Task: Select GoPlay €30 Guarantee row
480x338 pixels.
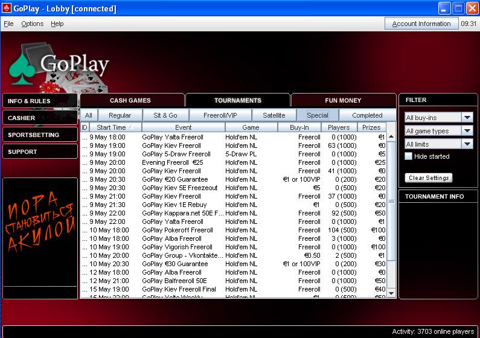Action: pos(234,264)
